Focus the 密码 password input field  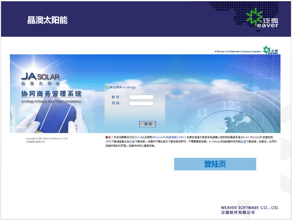[x=141, y=103]
